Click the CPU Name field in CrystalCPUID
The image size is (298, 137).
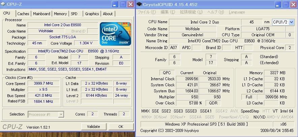pos(205,22)
